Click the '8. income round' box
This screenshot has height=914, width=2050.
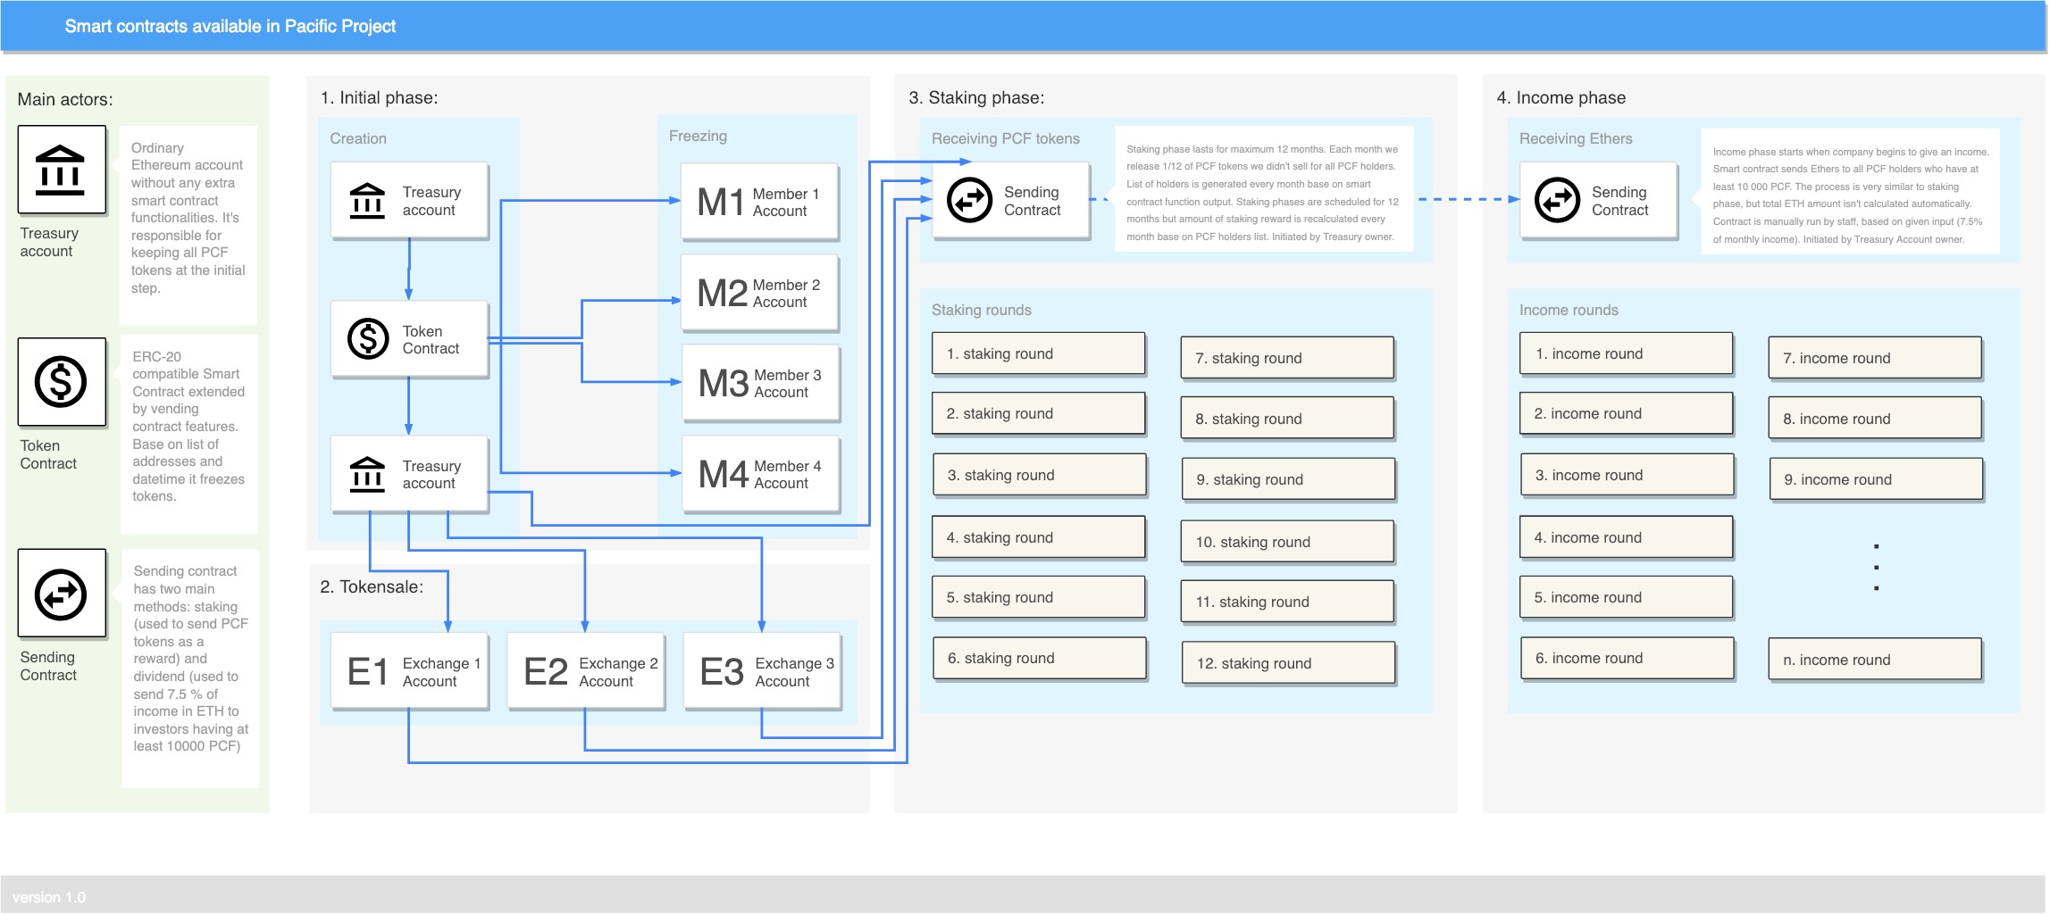pyautogui.click(x=1875, y=419)
